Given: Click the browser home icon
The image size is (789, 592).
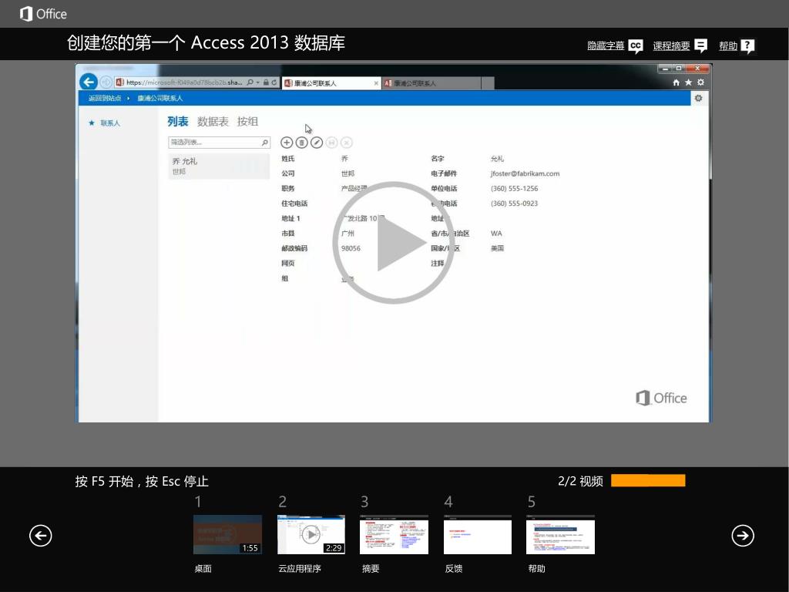Looking at the screenshot, I should click(x=677, y=82).
